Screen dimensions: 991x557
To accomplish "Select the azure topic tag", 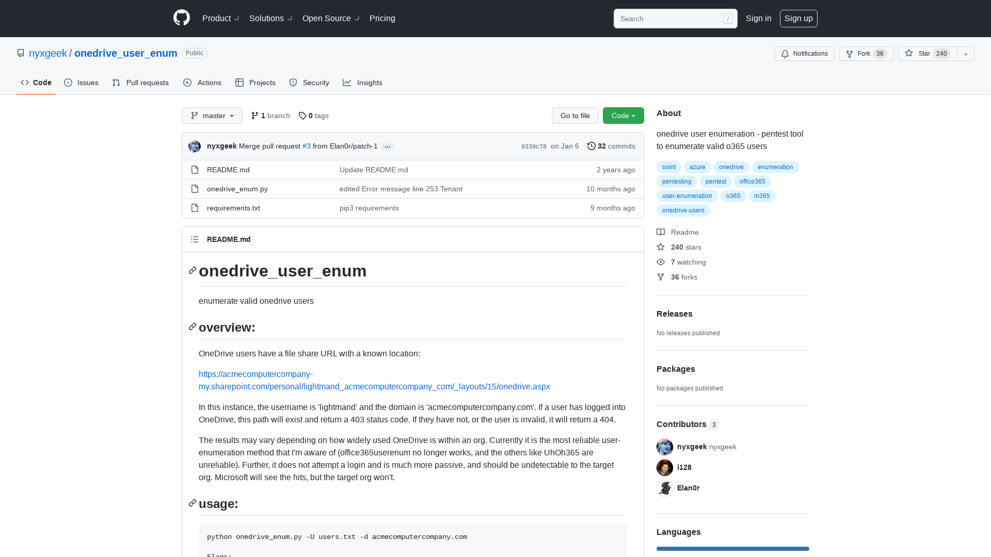I will click(697, 167).
